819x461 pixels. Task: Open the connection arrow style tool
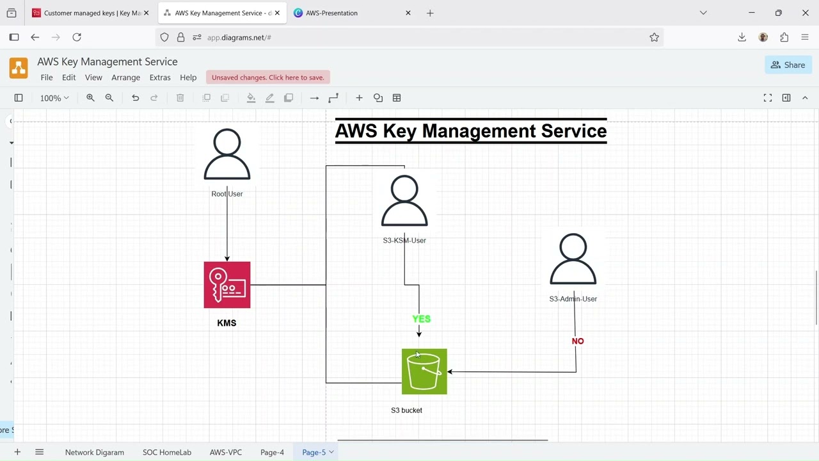314,98
